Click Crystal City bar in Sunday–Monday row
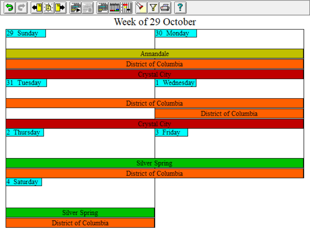This screenshot has width=310, height=233. tap(155, 74)
